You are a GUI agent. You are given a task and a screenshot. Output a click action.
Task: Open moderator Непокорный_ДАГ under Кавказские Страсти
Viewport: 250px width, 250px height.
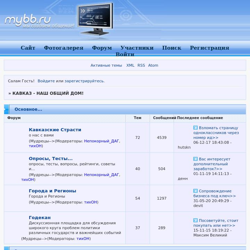point(101,141)
